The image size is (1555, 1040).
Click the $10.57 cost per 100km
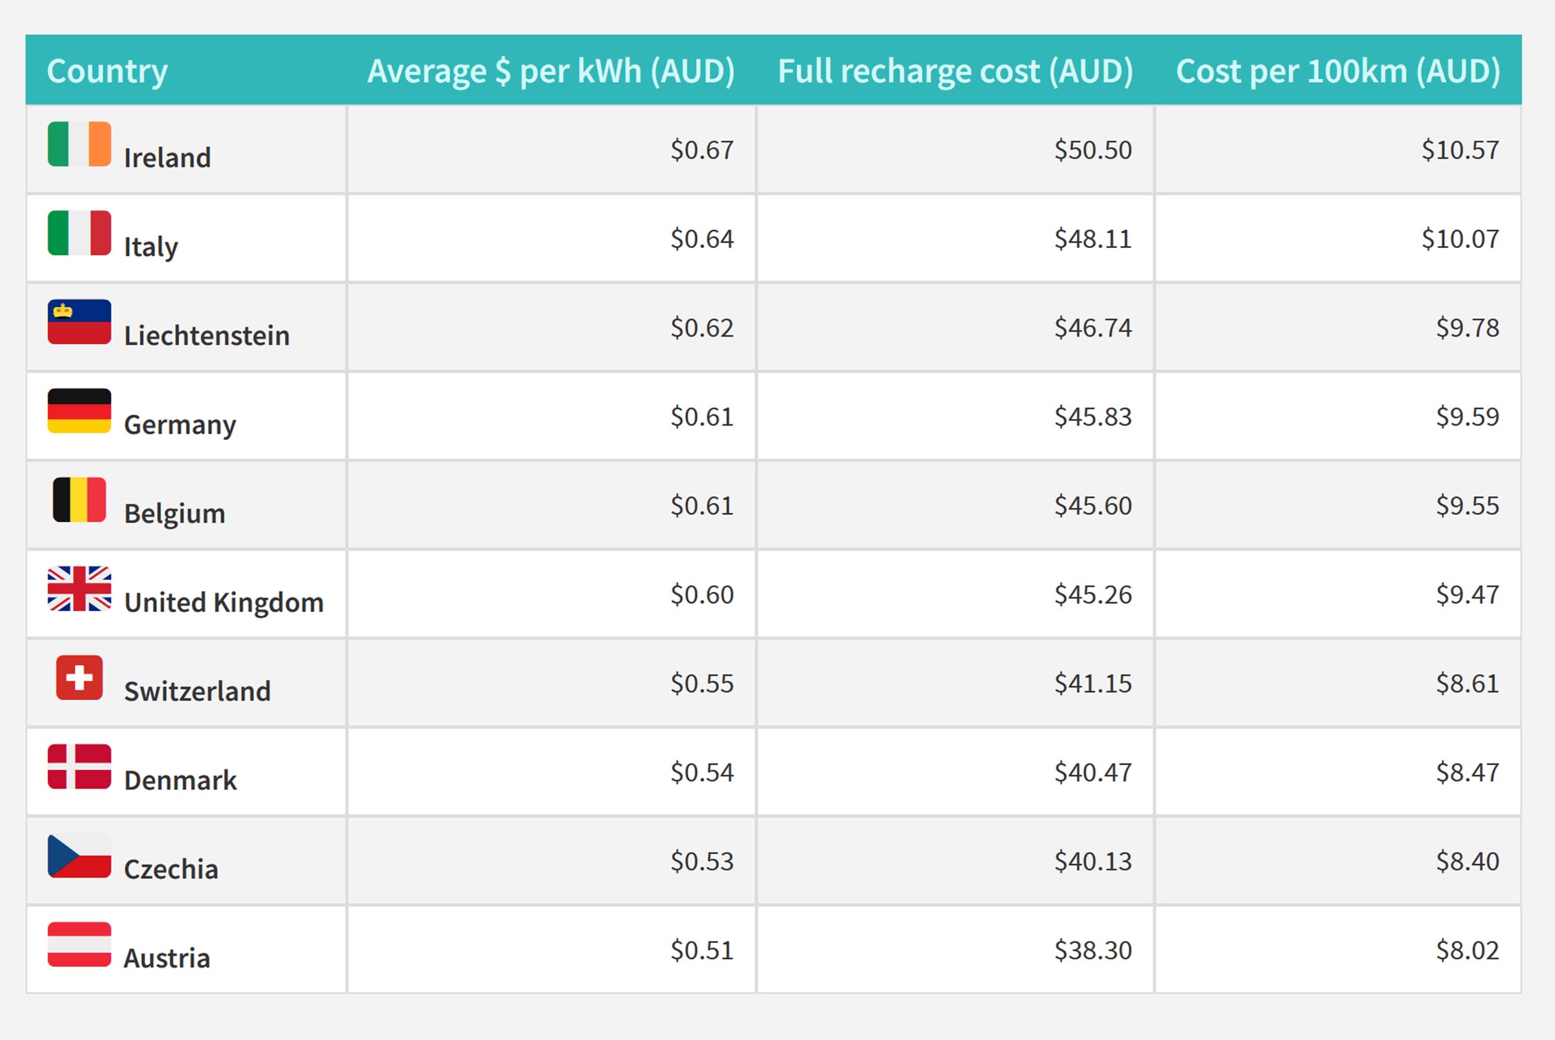pos(1460,150)
